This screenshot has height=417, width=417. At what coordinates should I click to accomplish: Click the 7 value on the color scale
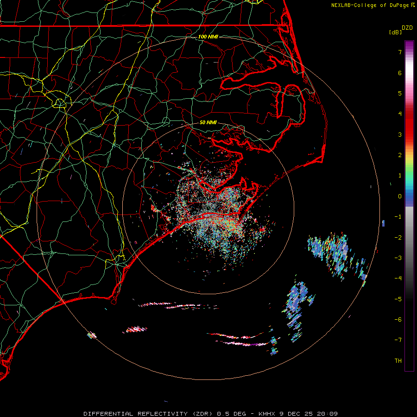point(400,52)
